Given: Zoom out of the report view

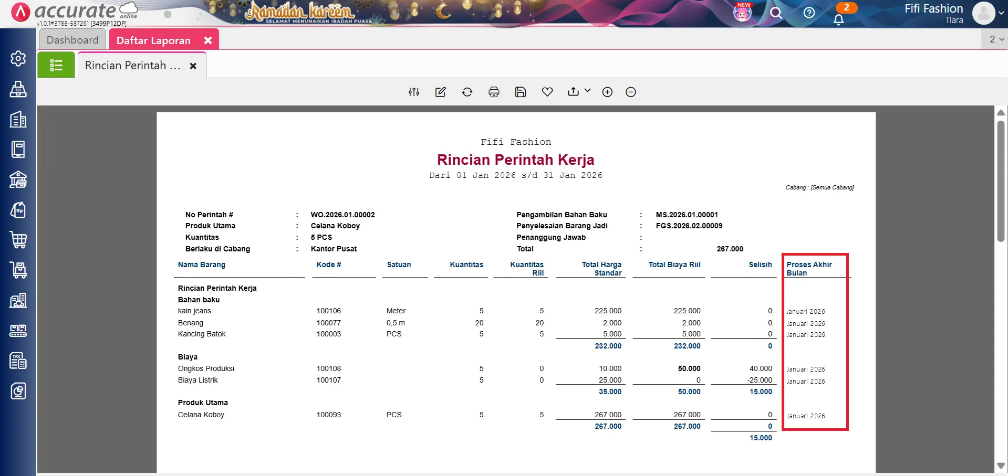Looking at the screenshot, I should [630, 92].
